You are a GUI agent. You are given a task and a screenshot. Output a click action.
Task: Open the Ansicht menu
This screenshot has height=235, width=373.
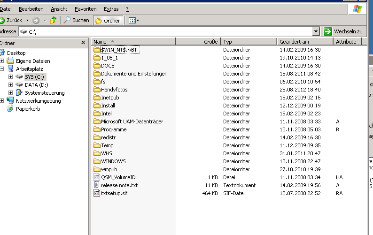coord(59,9)
